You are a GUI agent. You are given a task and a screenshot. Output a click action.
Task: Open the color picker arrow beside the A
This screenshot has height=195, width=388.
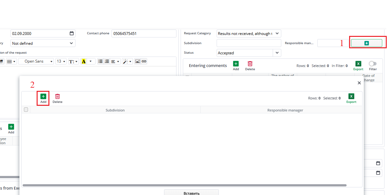tap(91, 61)
